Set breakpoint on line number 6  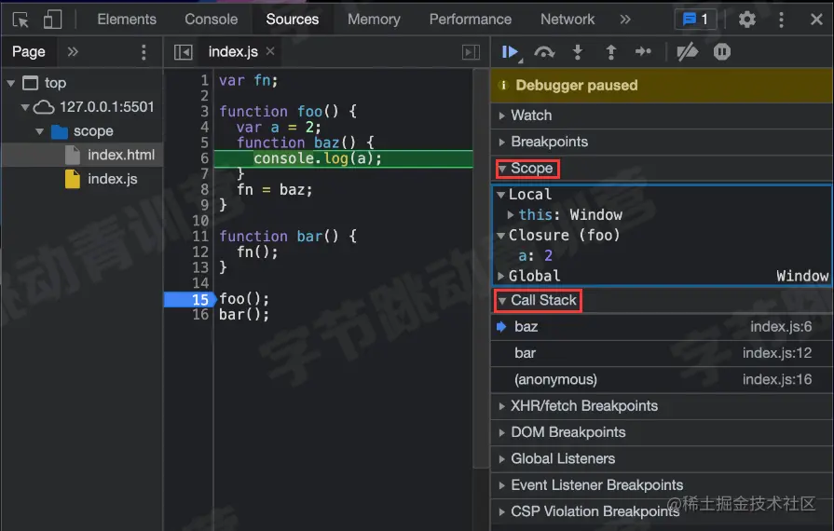pos(204,158)
